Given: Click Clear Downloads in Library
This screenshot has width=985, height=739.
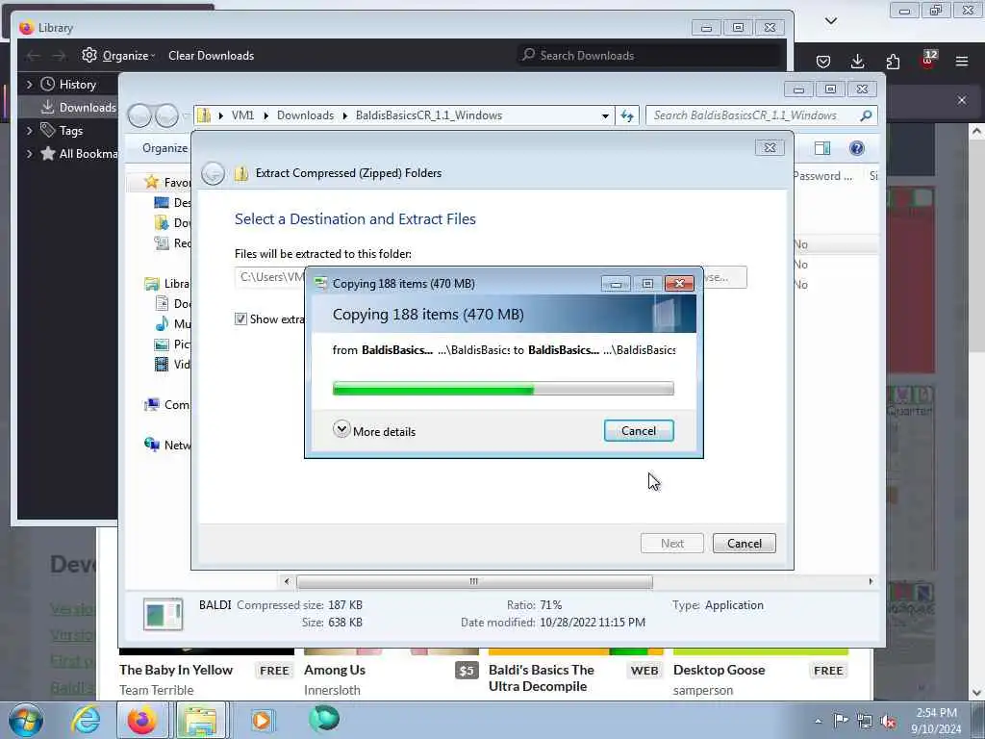Looking at the screenshot, I should [211, 55].
